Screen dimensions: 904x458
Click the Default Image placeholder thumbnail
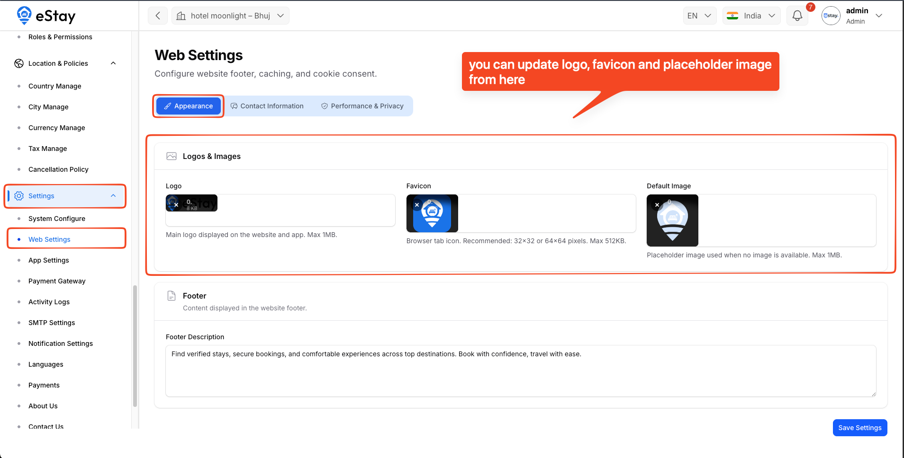672,220
